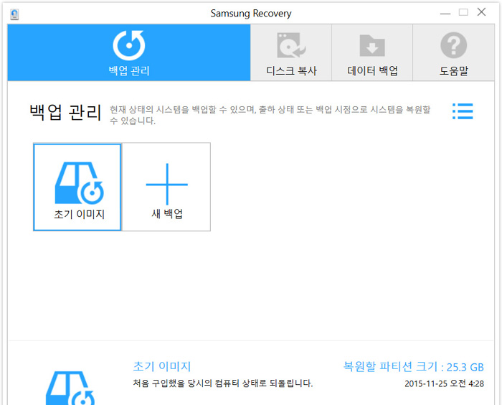Viewport: 502px width, 405px height.
Task: Open the 도움말 tab
Action: click(x=453, y=52)
